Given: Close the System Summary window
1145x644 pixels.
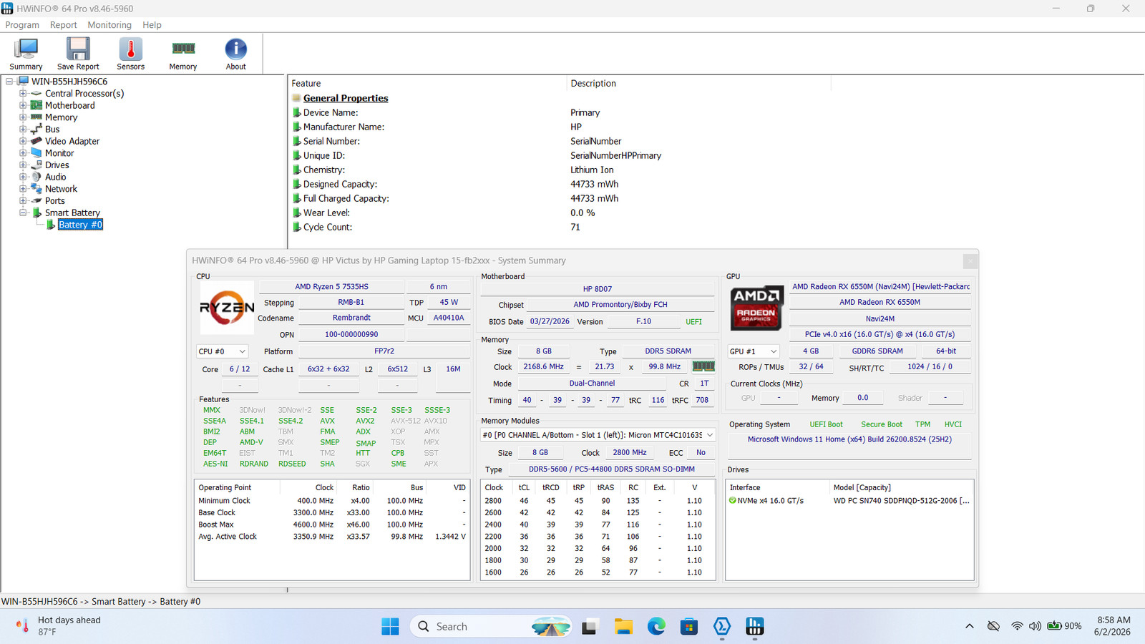Looking at the screenshot, I should pos(970,261).
